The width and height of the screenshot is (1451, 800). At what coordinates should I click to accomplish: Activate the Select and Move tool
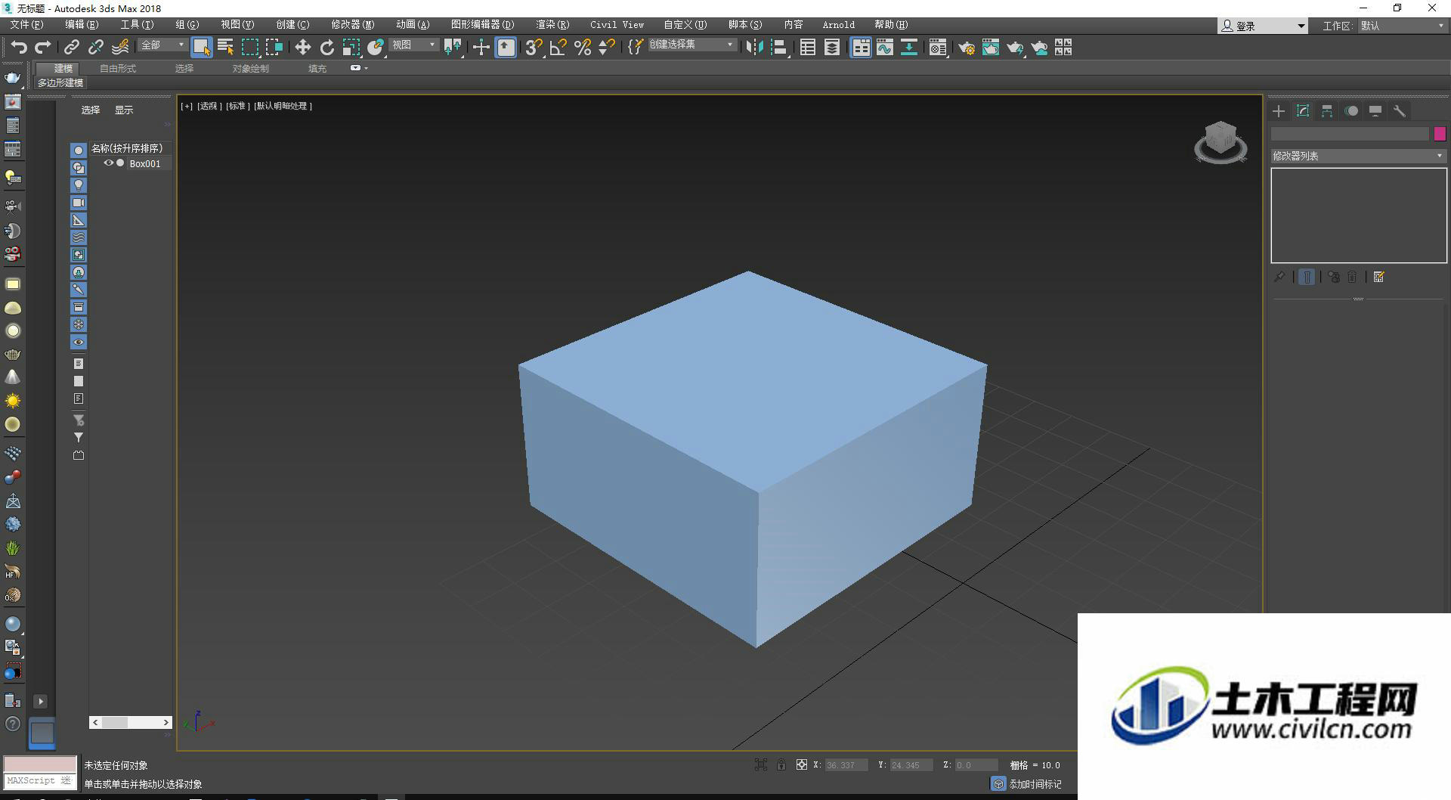[303, 48]
